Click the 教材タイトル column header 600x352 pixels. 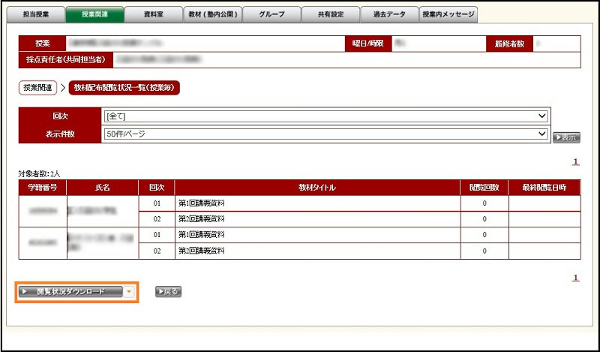coord(317,187)
